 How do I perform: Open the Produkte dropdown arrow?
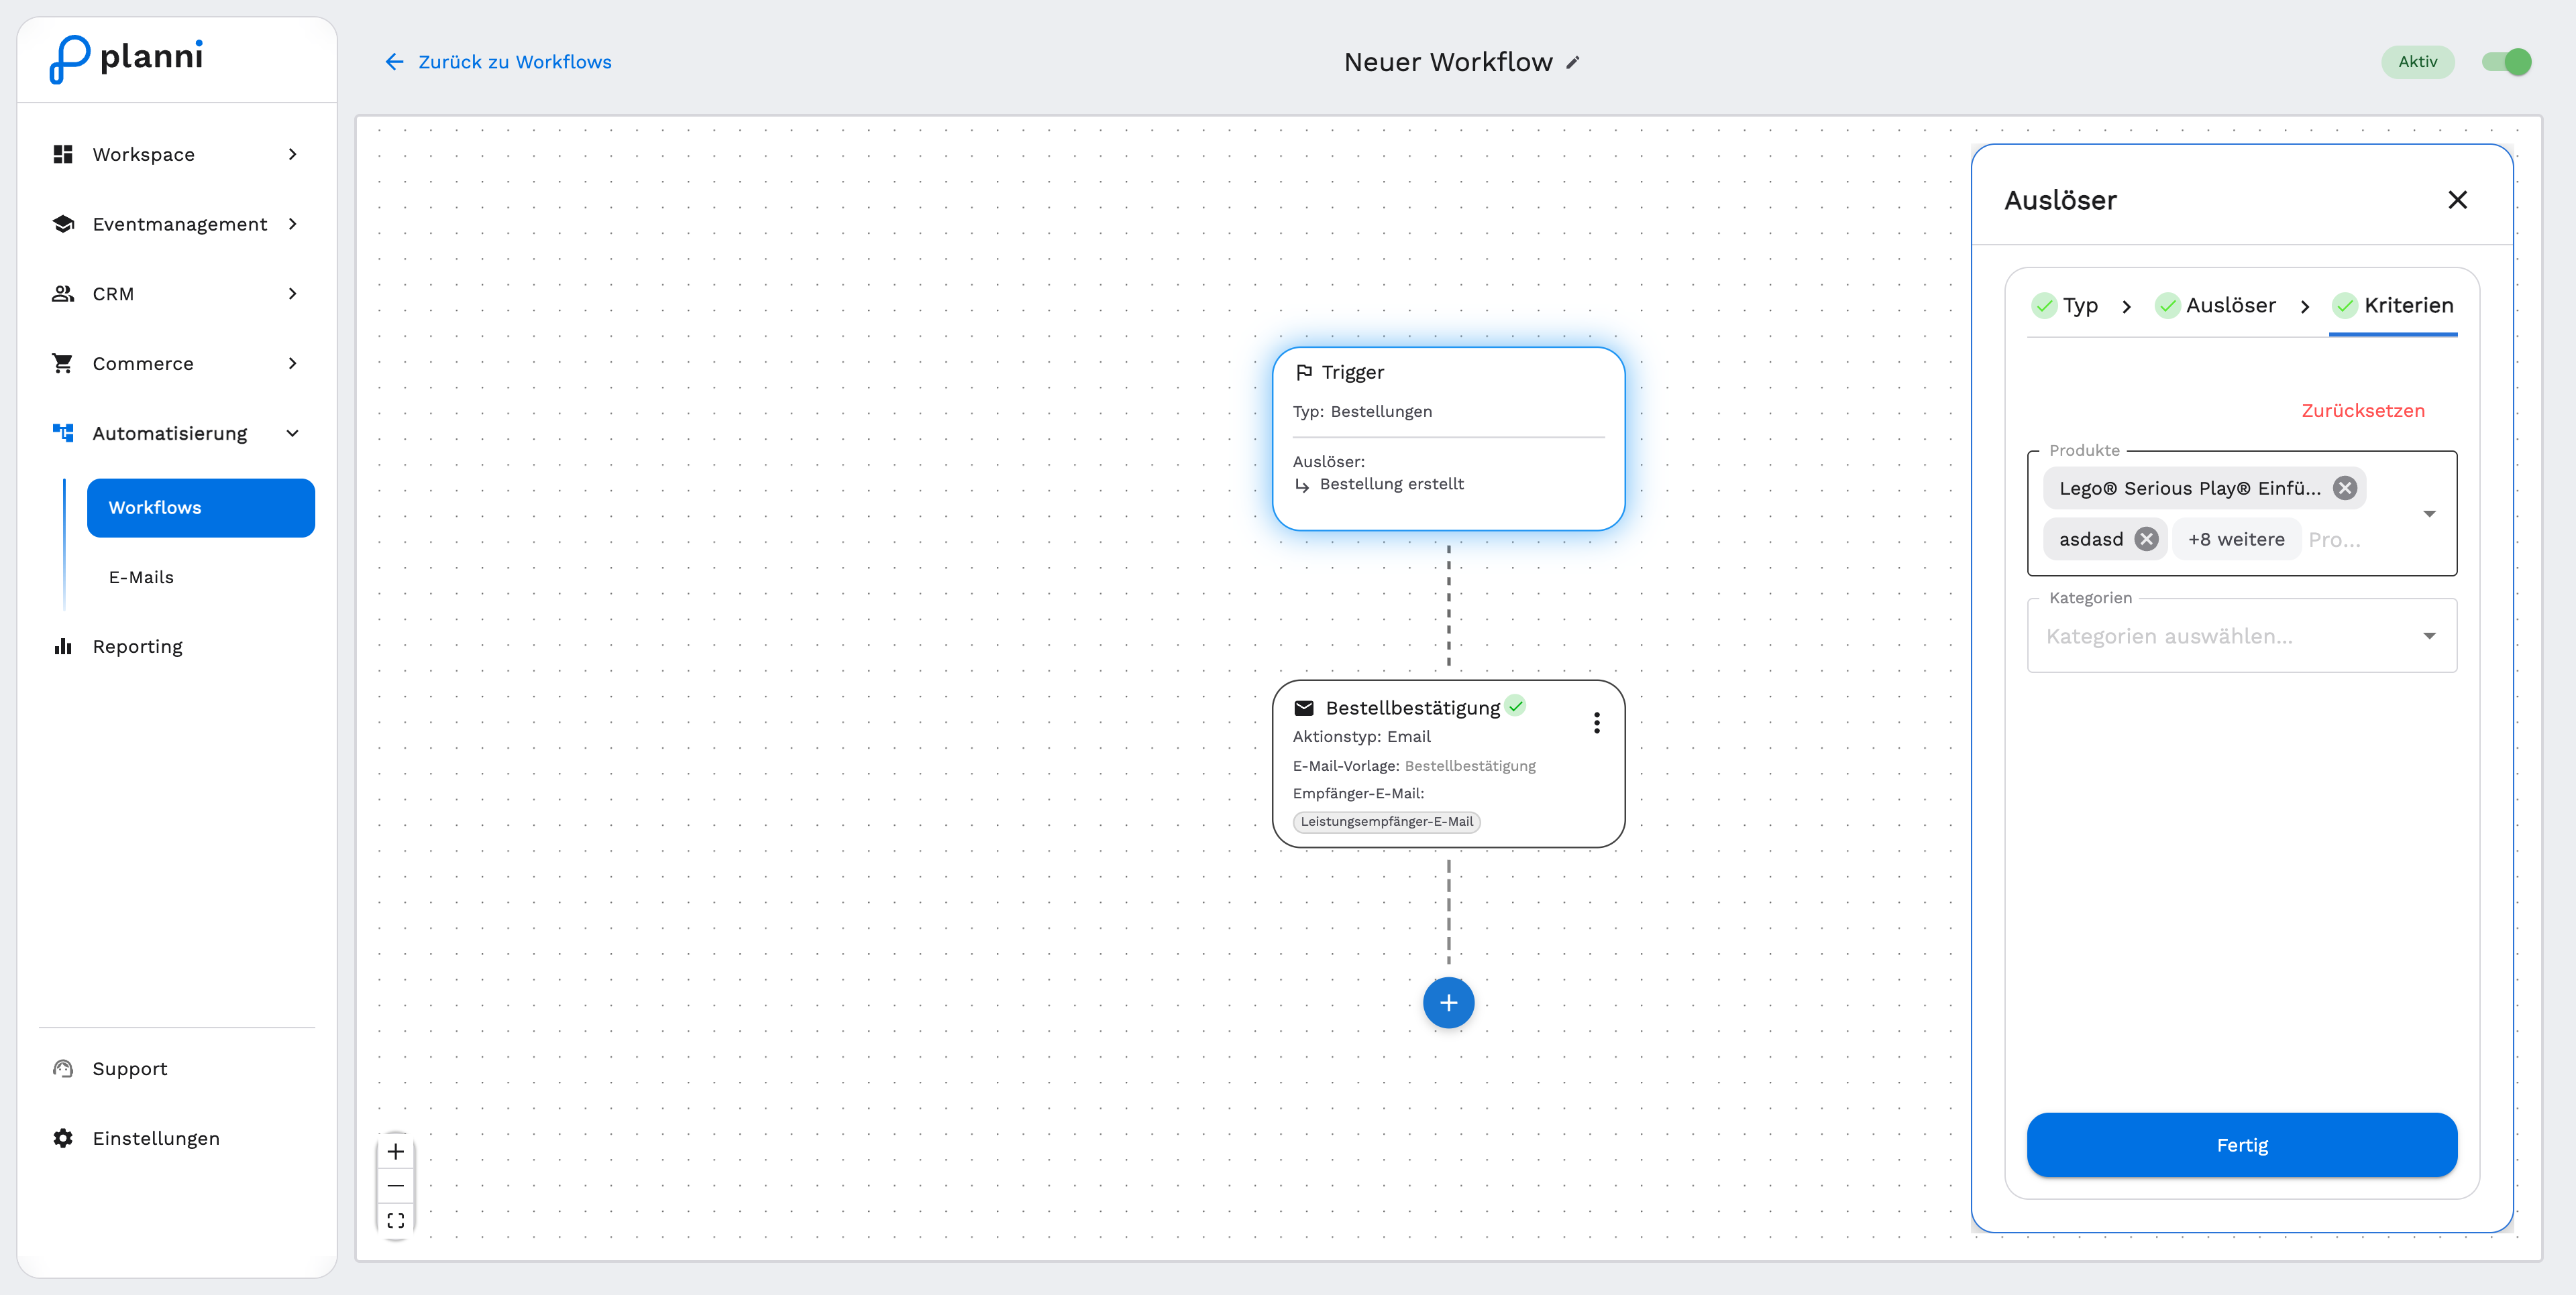click(2429, 513)
